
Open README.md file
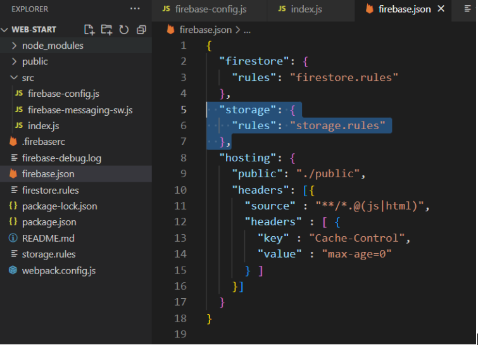[76, 238]
